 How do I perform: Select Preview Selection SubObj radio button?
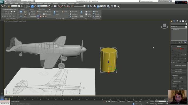click(x=176, y=62)
